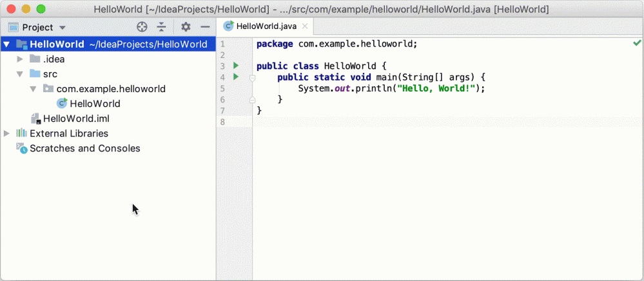Click the class name HelloWorld in code

[350, 66]
